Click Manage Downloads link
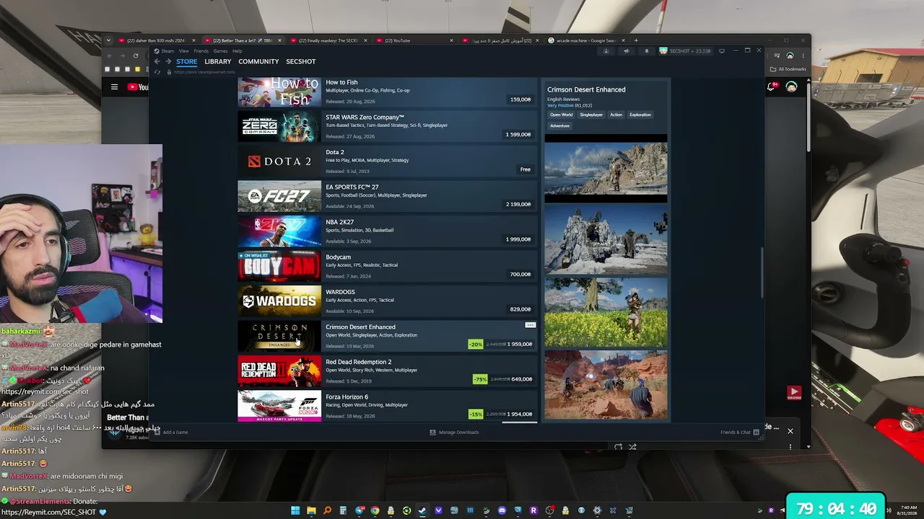 [458, 432]
